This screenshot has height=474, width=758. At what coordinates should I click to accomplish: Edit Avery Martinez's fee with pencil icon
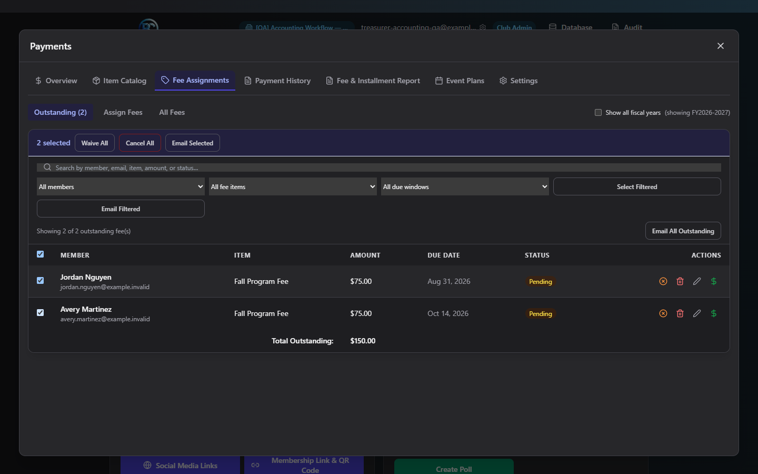[x=697, y=313]
